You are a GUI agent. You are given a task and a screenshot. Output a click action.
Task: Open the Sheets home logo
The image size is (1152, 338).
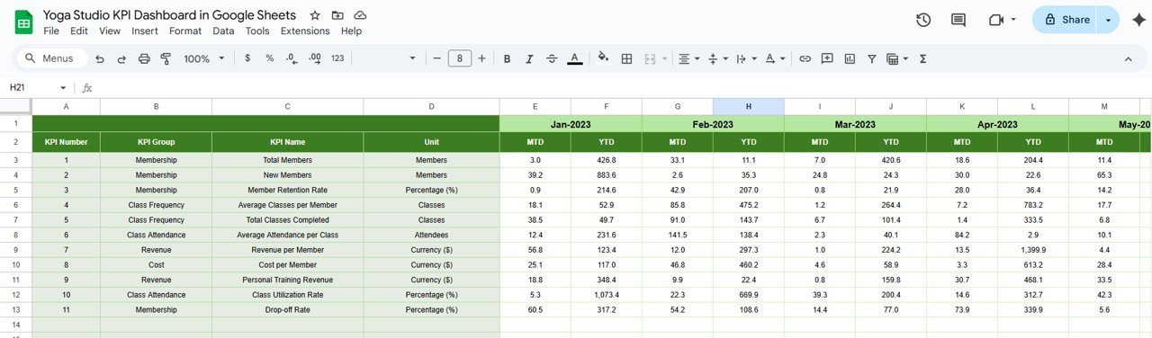pyautogui.click(x=24, y=22)
